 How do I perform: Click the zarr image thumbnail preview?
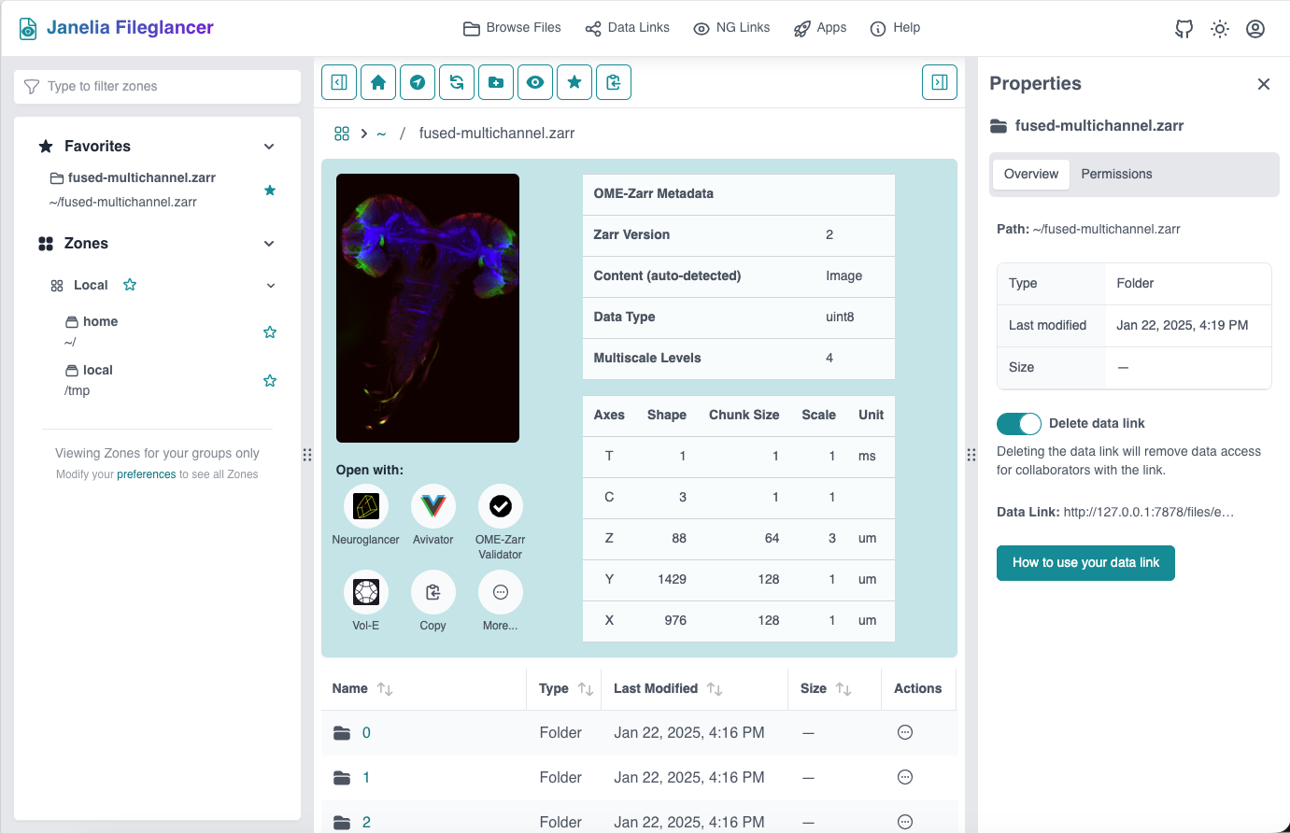pyautogui.click(x=428, y=308)
